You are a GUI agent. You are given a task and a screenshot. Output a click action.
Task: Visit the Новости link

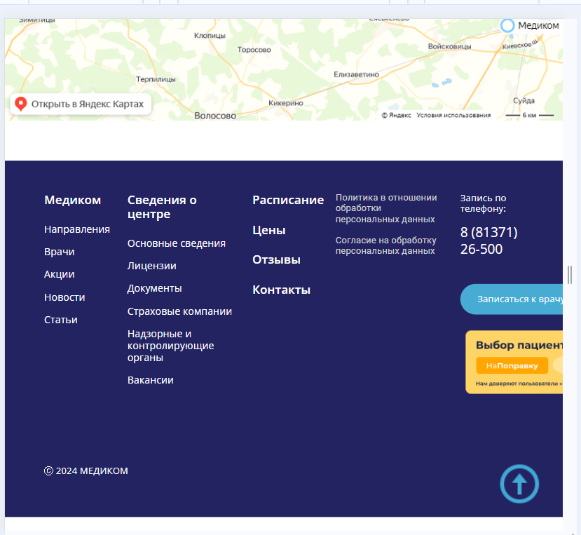coord(64,297)
